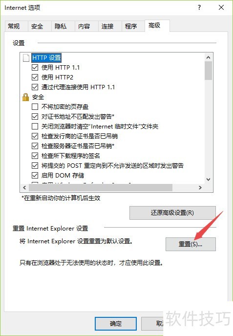Click the HTTP 设置 page icon

[x=26, y=58]
